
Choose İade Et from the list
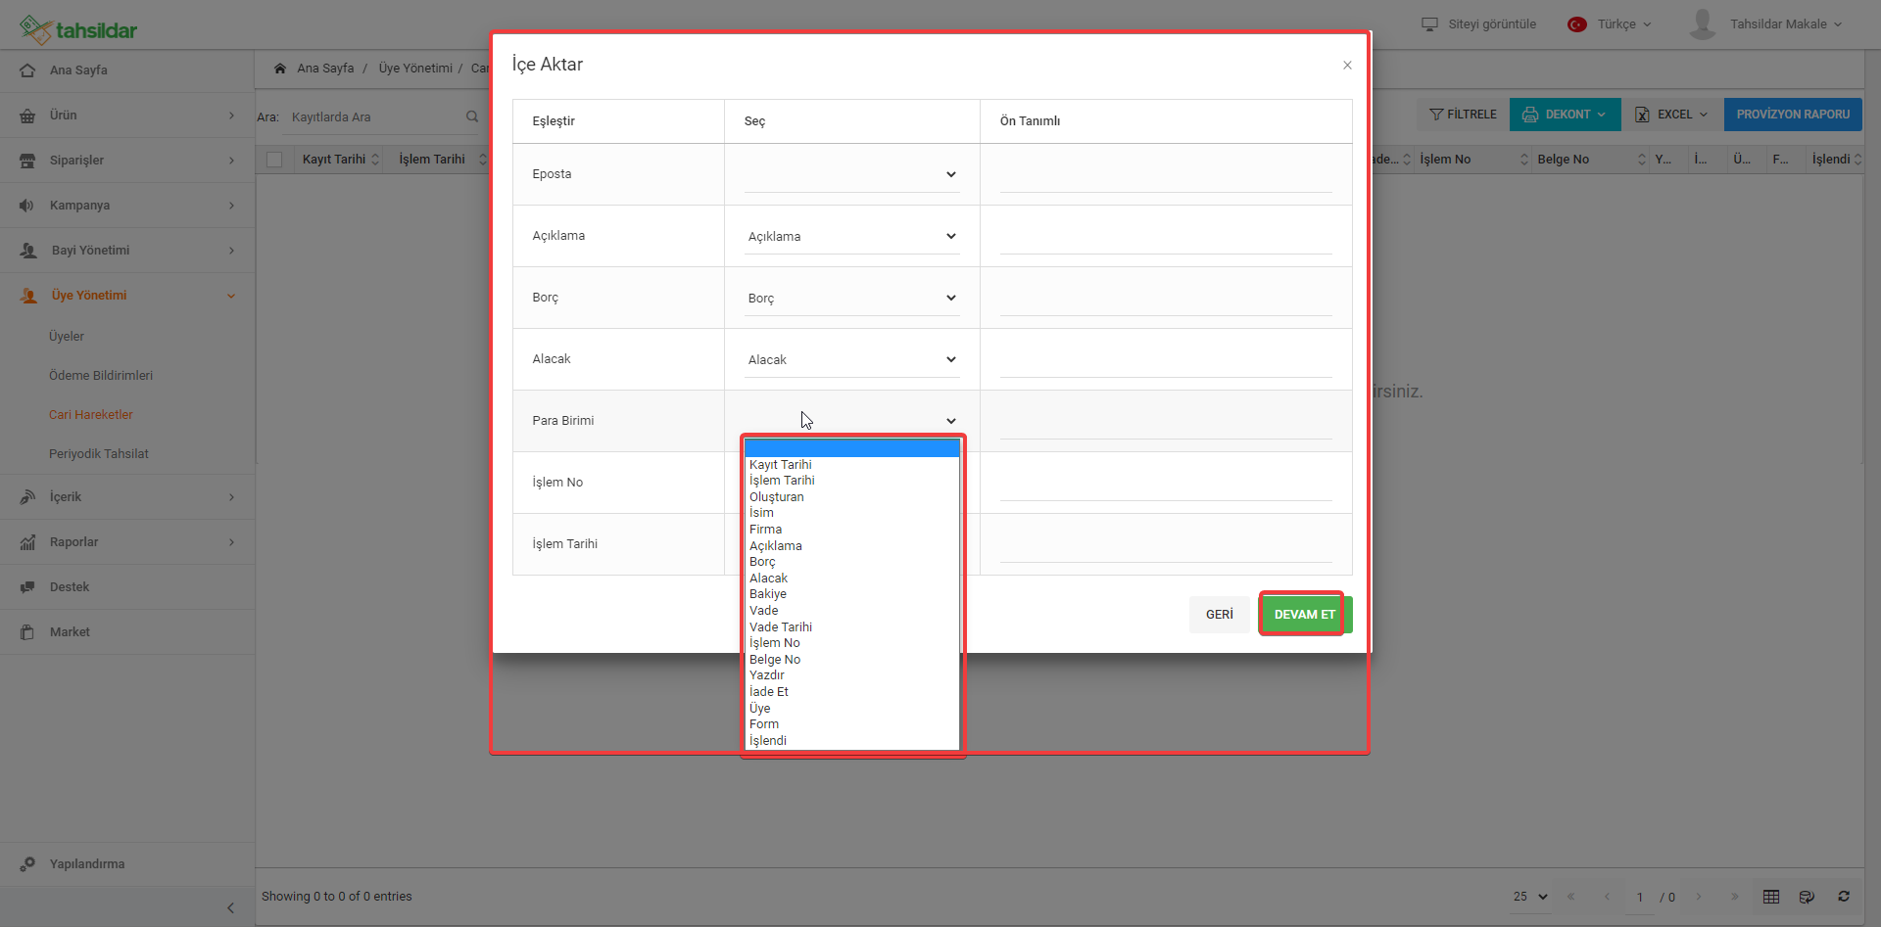click(x=851, y=692)
